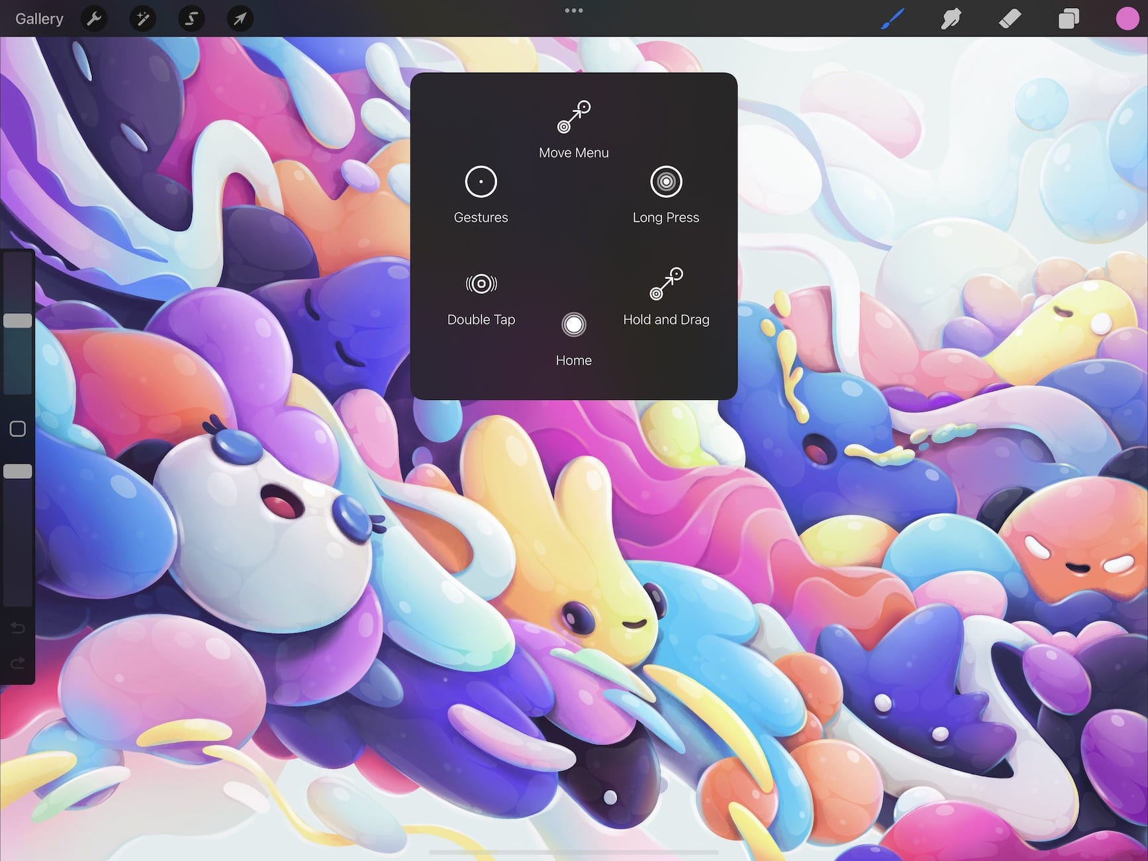This screenshot has height=861, width=1148.
Task: Open the Layers panel
Action: coord(1069,19)
